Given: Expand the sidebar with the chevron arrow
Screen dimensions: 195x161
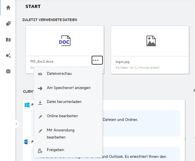Looking at the screenshot, I should [16, 124].
